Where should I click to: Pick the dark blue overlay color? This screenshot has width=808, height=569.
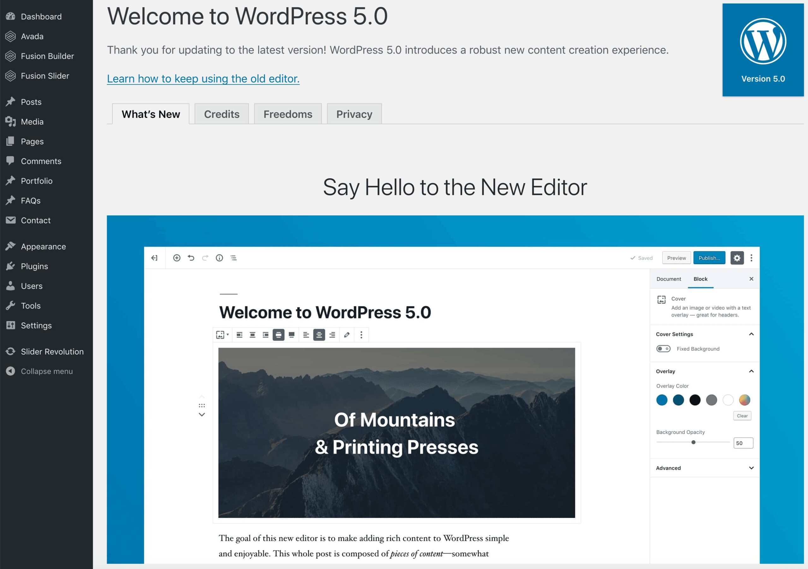[x=678, y=400]
